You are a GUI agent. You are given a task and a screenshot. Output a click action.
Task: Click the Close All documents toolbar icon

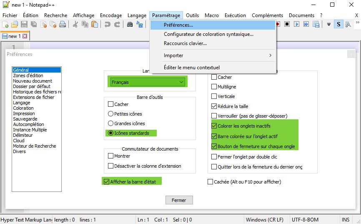[x=53, y=24]
